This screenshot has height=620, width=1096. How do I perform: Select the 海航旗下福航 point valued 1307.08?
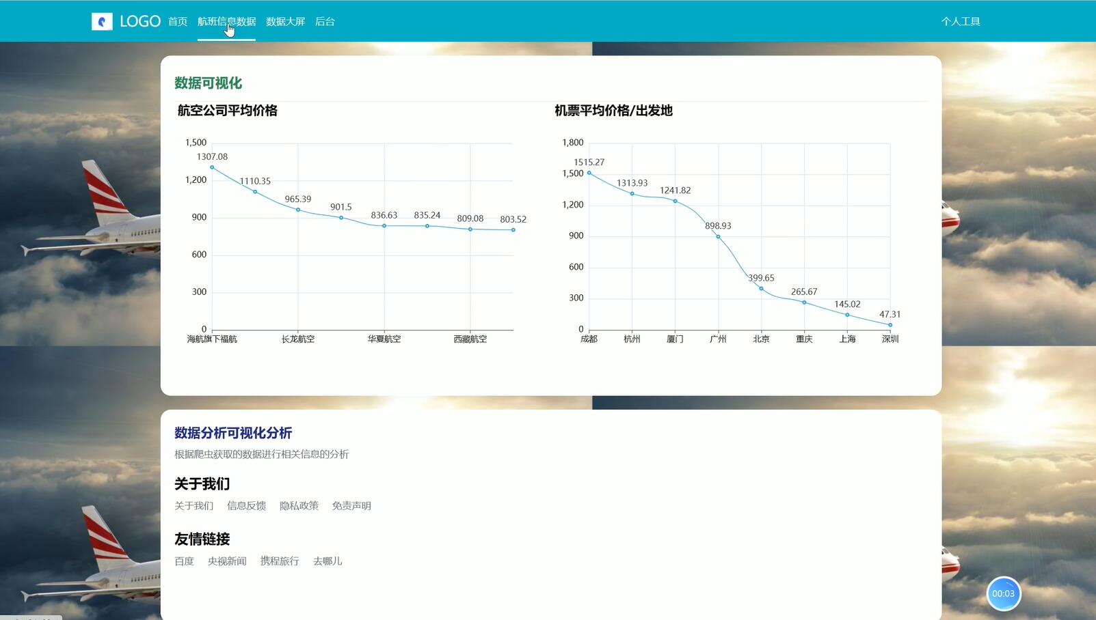coord(213,166)
